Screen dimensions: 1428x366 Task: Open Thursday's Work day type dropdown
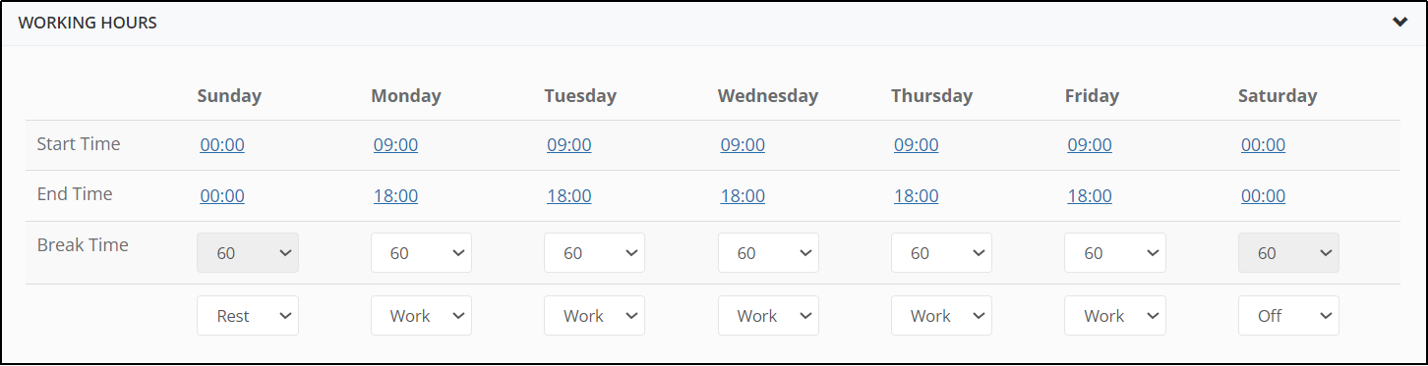(x=941, y=316)
